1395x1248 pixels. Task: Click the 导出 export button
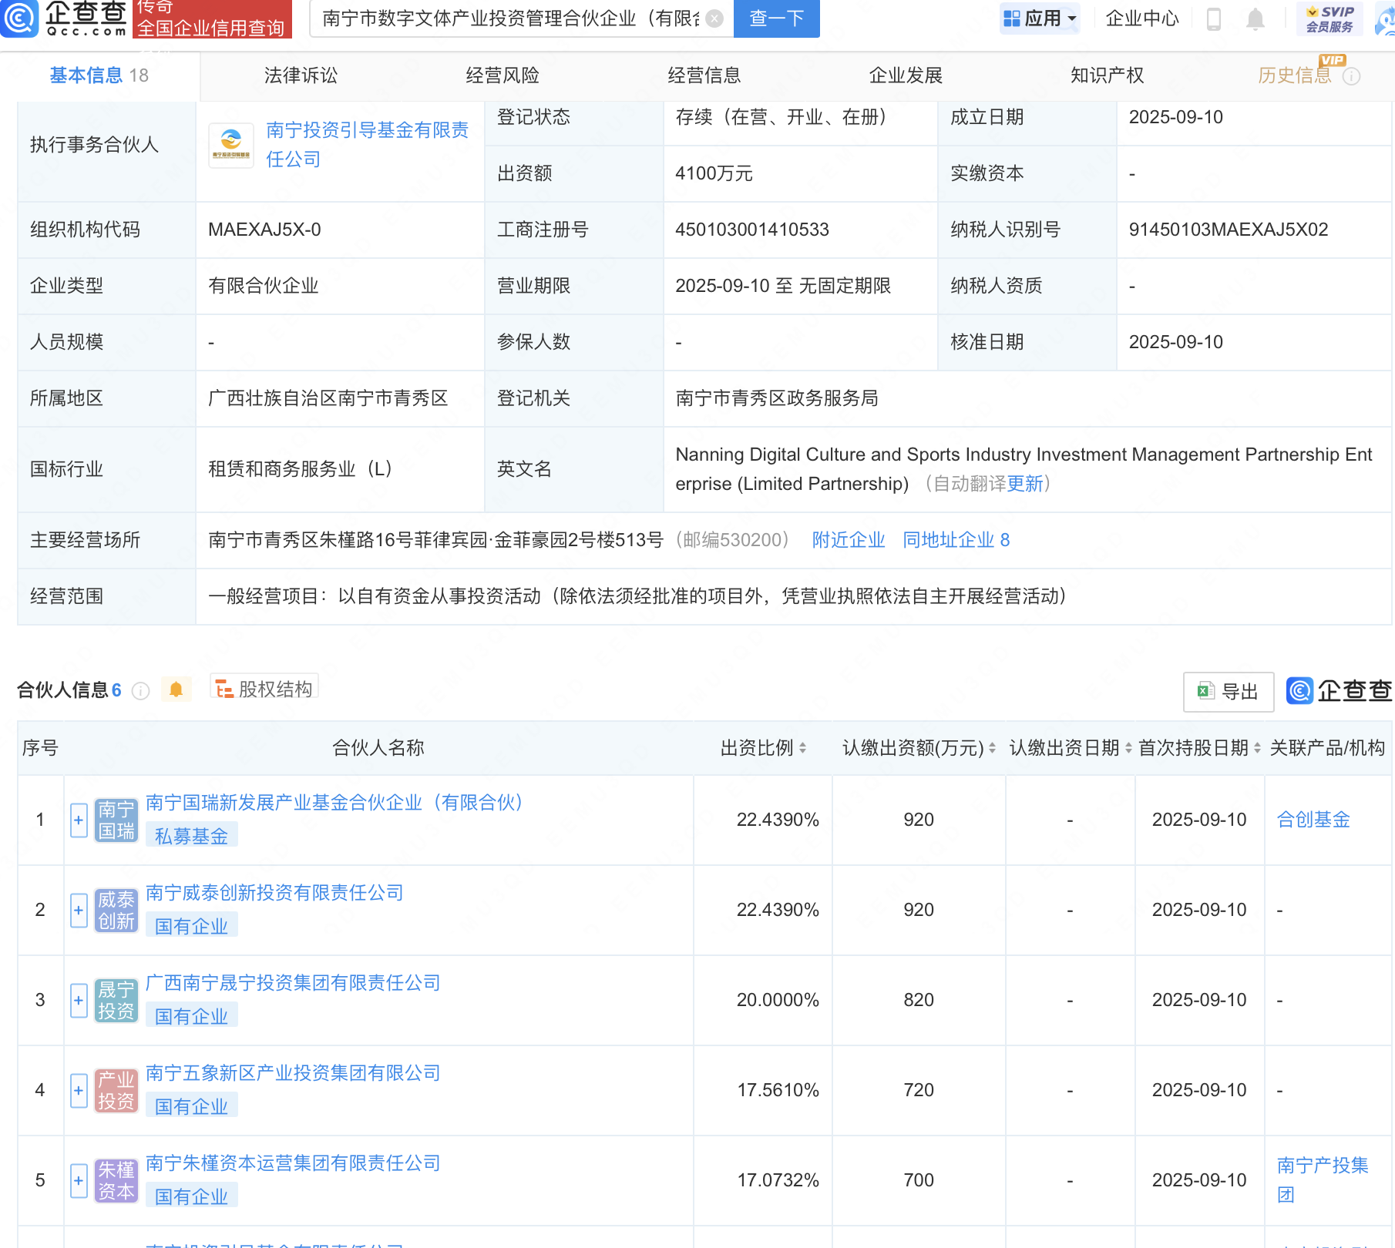pyautogui.click(x=1228, y=692)
